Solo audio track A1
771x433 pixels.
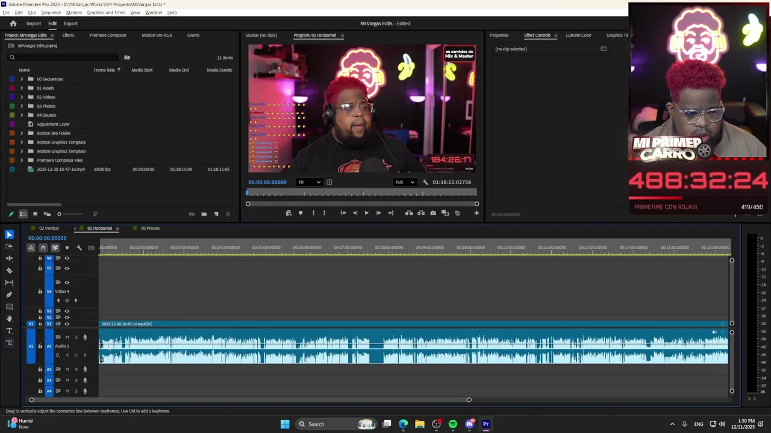(x=76, y=337)
